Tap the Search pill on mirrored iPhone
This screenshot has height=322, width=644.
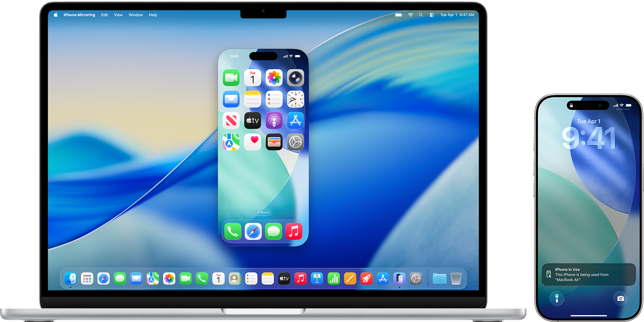[263, 212]
